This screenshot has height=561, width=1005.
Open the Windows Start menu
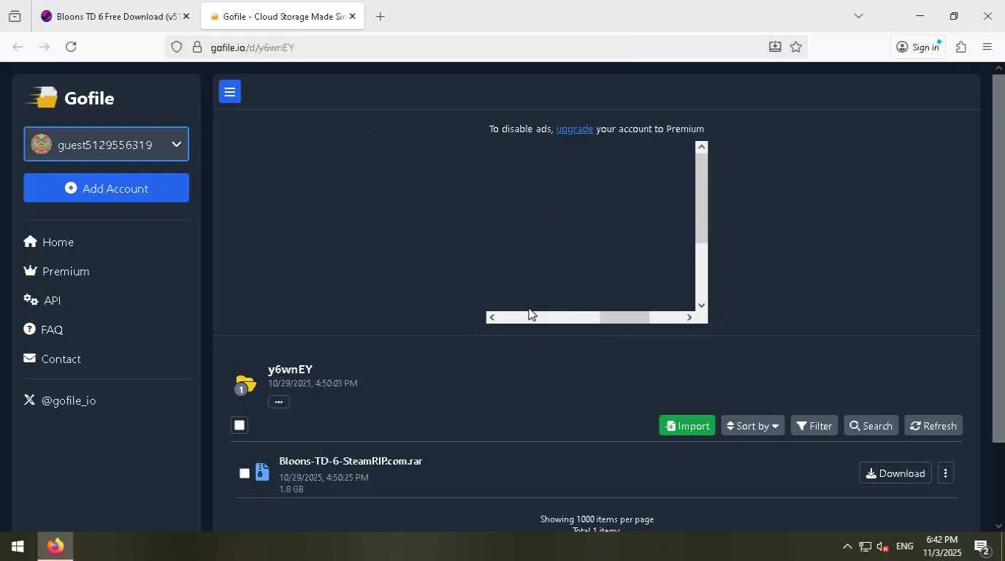point(18,546)
